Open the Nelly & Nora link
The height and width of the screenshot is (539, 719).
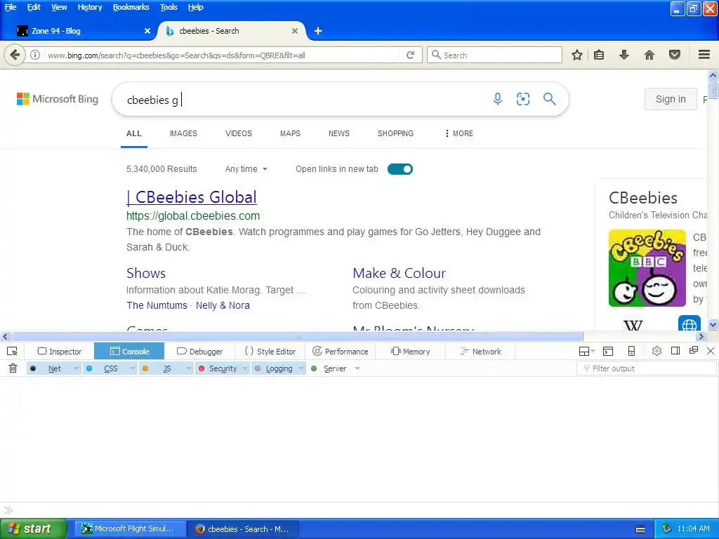pyautogui.click(x=223, y=306)
